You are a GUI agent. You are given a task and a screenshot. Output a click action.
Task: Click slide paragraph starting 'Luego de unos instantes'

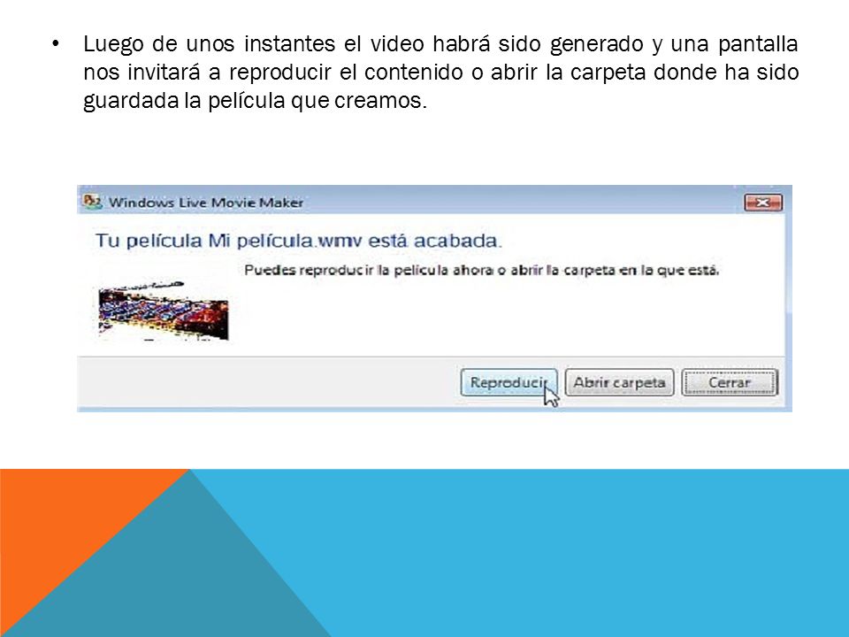coord(440,72)
